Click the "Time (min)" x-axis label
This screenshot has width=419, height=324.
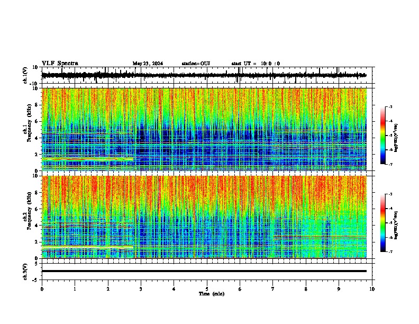pos(212,294)
